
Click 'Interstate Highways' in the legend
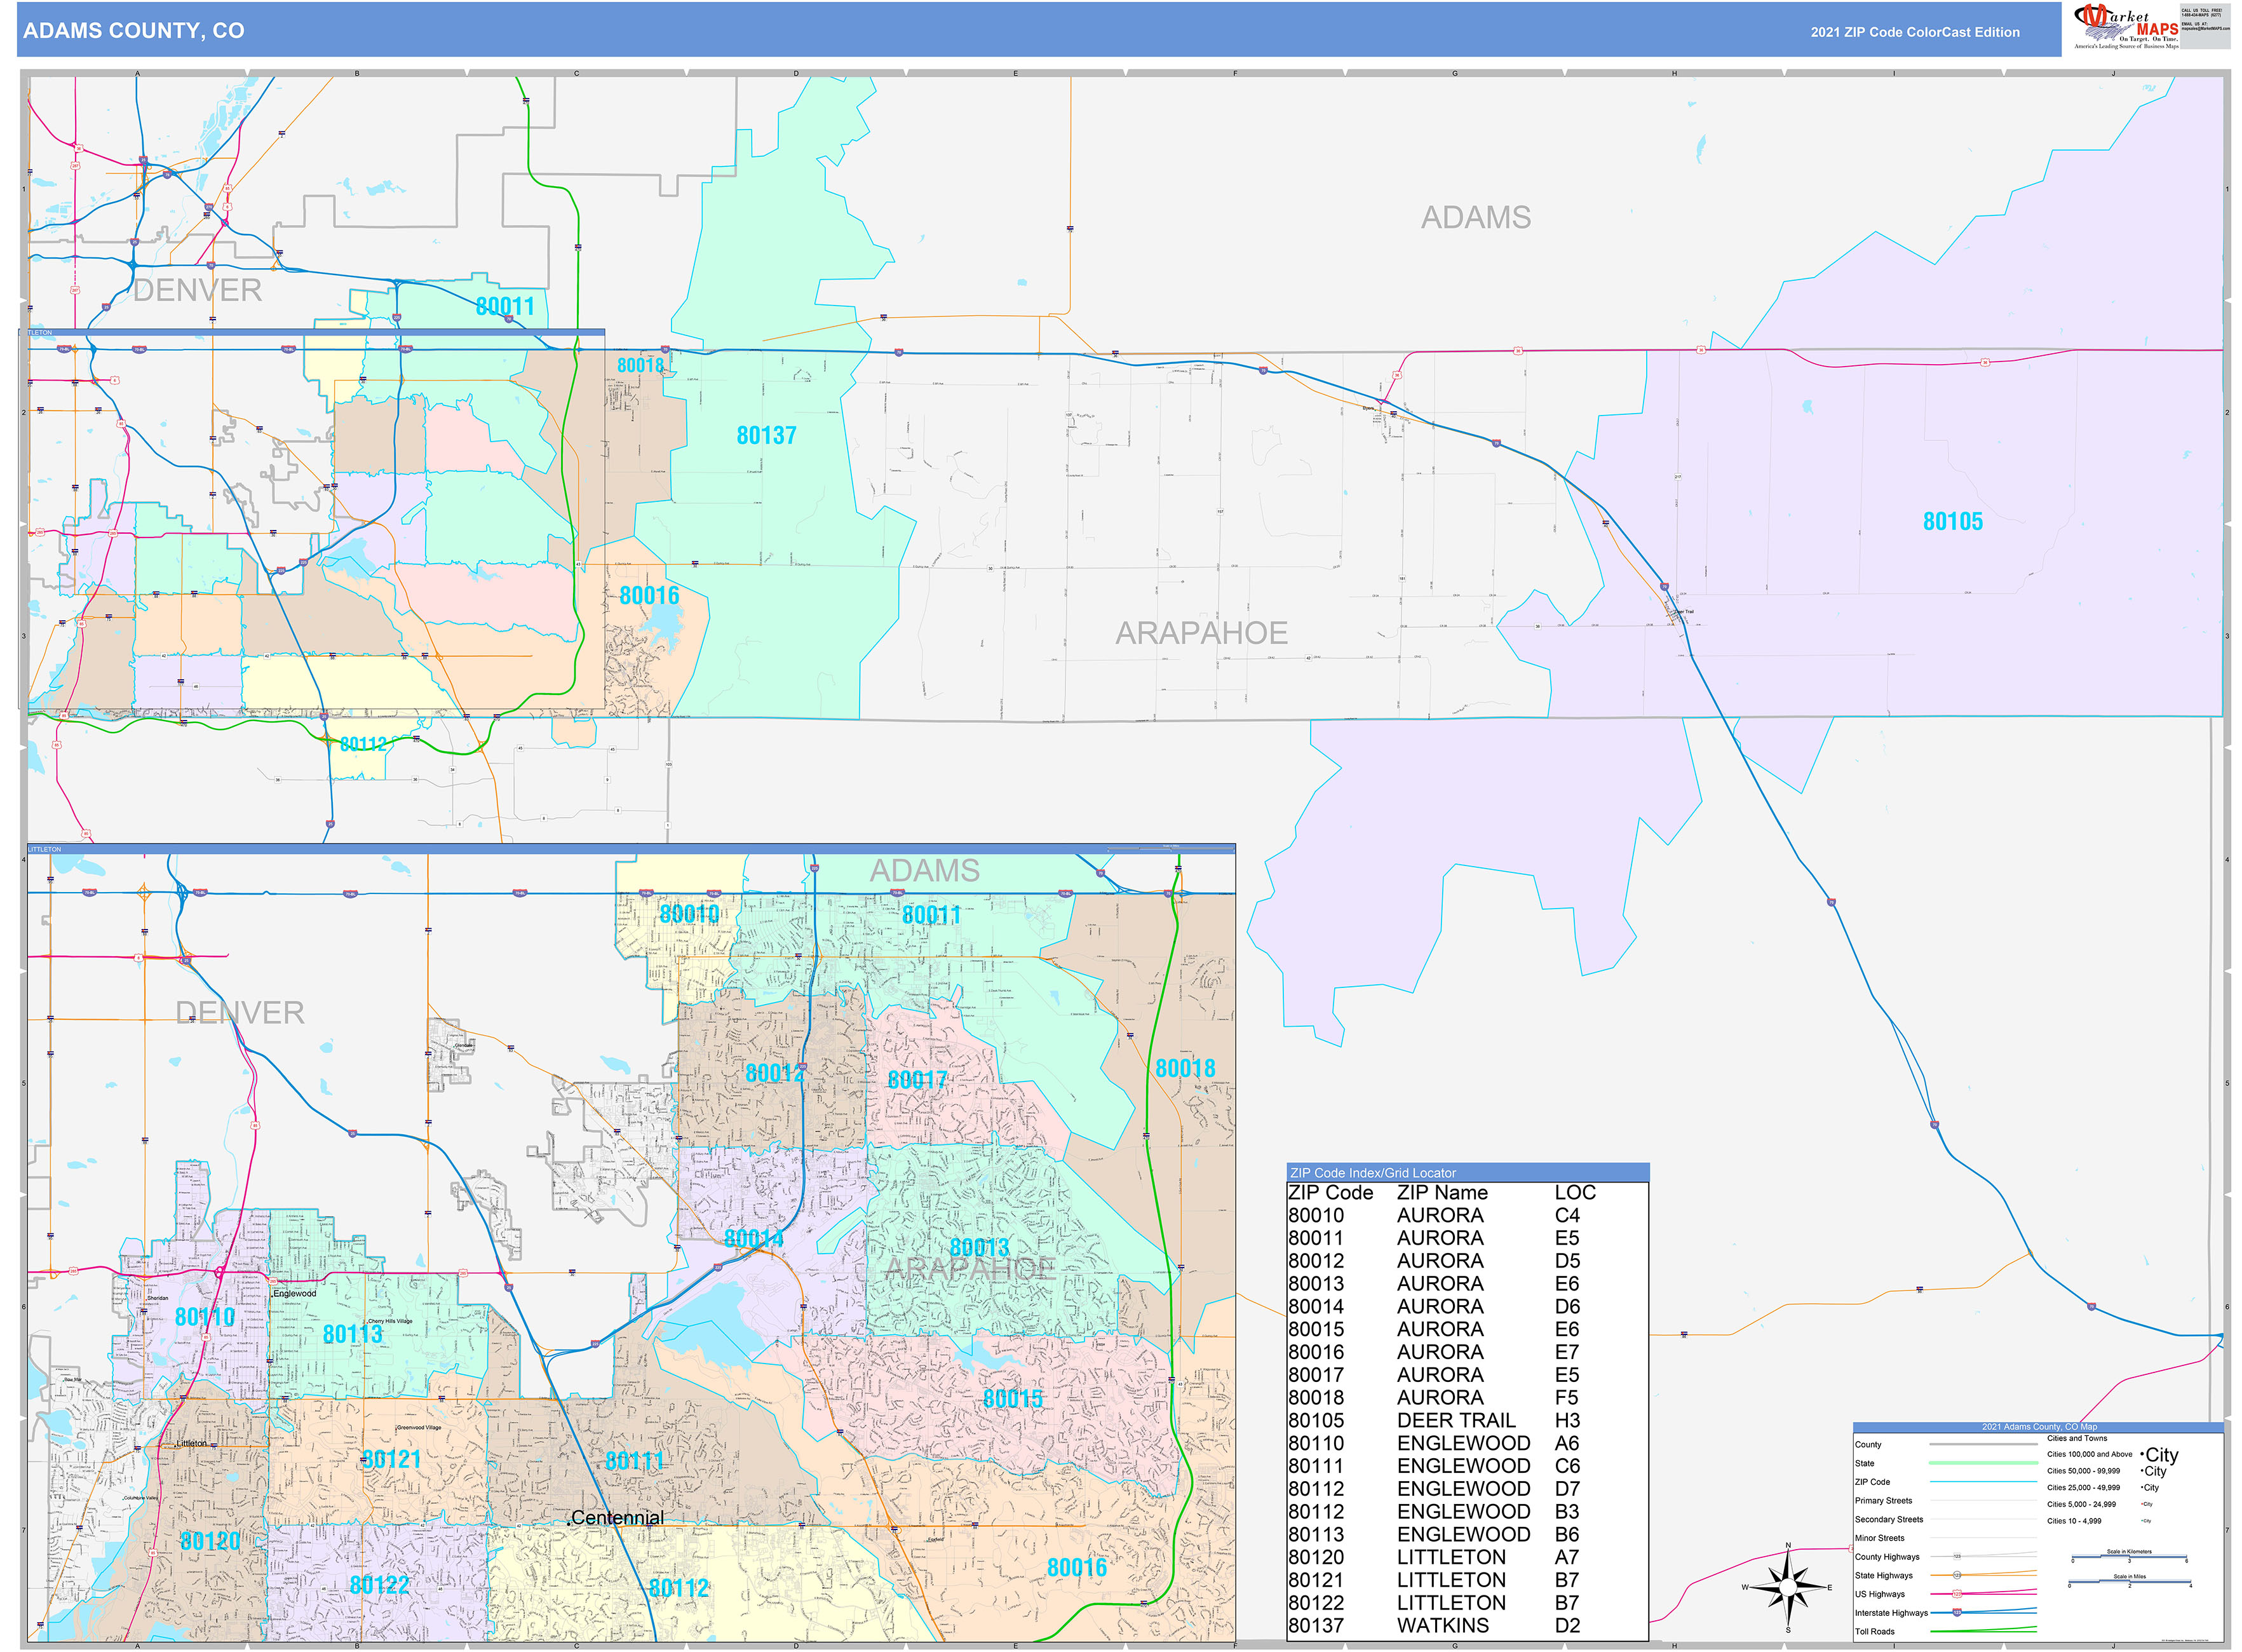pyautogui.click(x=1891, y=1613)
